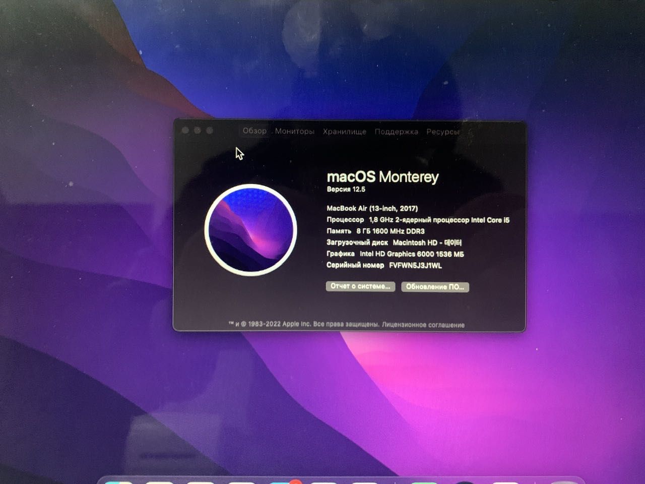The image size is (645, 484).
Task: Click the MacBook Air (13-inch, 2017) line
Action: [x=372, y=208]
